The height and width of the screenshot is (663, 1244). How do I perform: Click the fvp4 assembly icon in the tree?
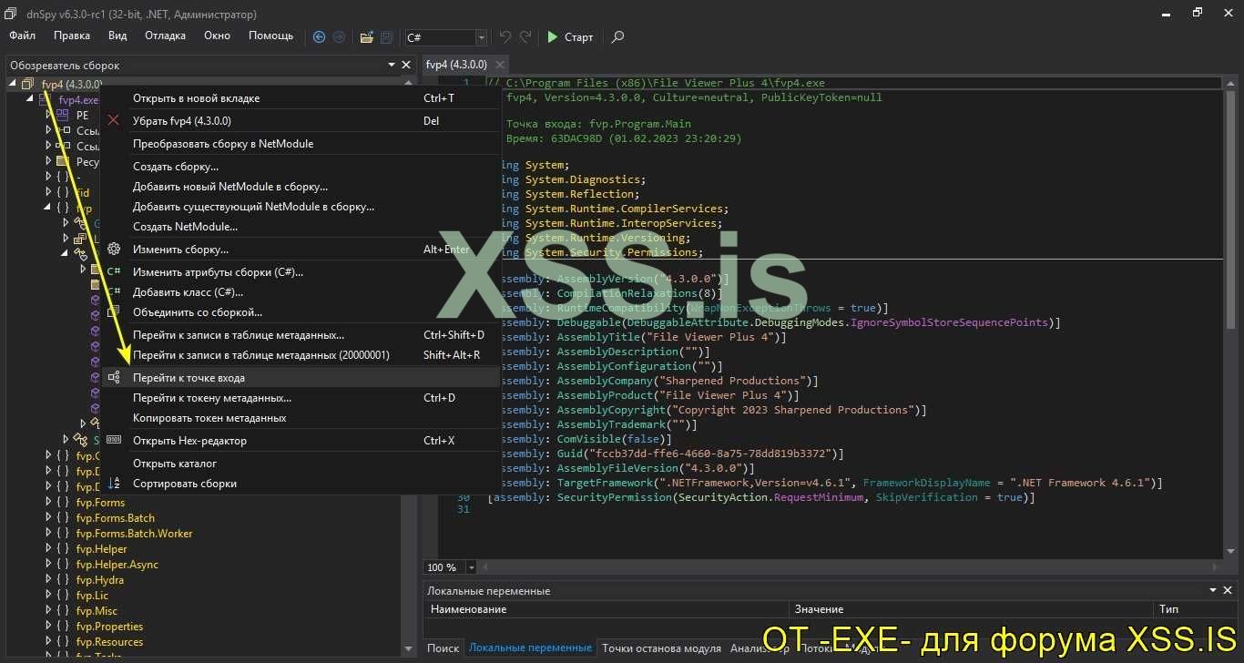(x=27, y=84)
